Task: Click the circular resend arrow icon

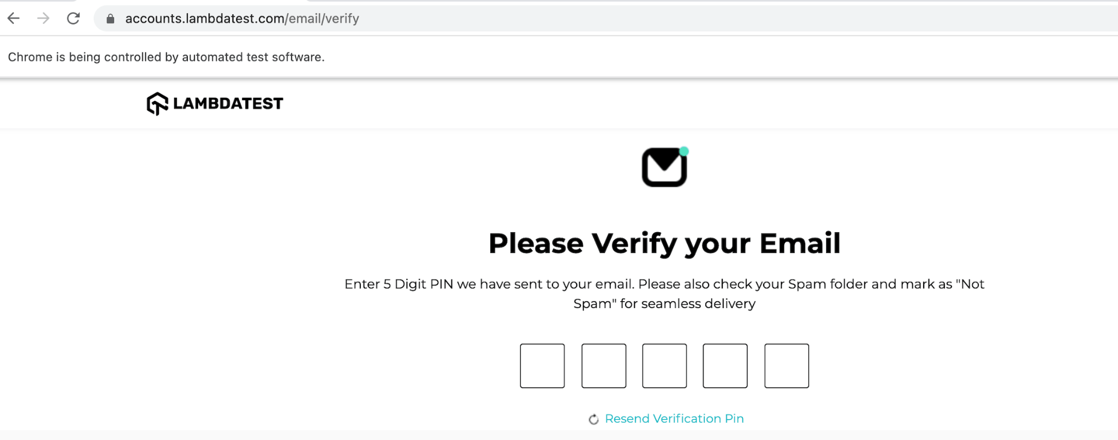Action: (x=593, y=419)
